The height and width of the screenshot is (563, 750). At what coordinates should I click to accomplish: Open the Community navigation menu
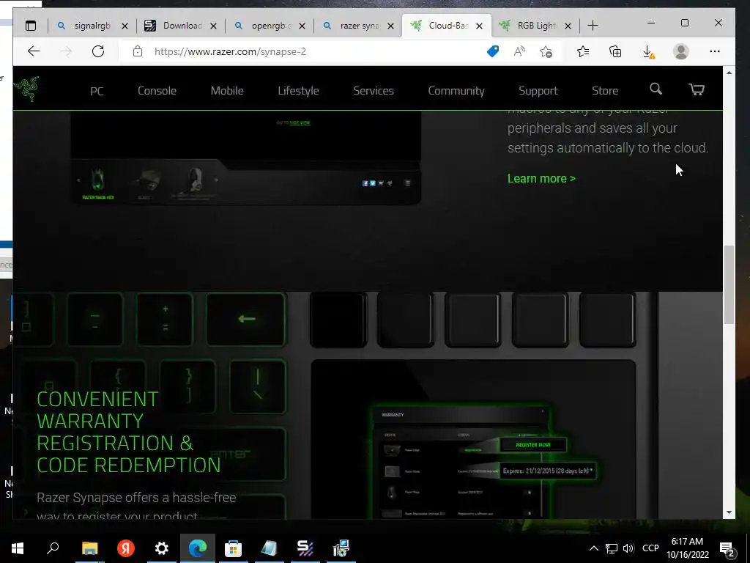click(x=456, y=91)
